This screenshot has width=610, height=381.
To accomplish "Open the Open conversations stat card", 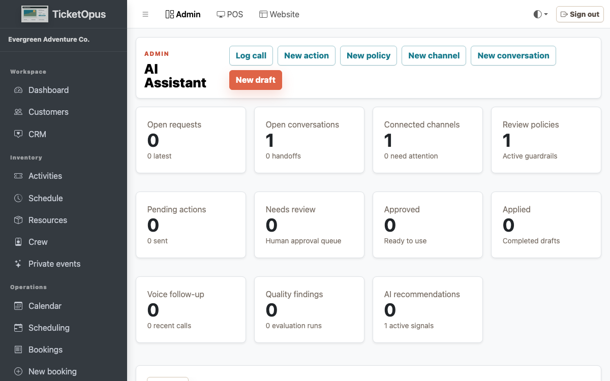I will pos(309,140).
